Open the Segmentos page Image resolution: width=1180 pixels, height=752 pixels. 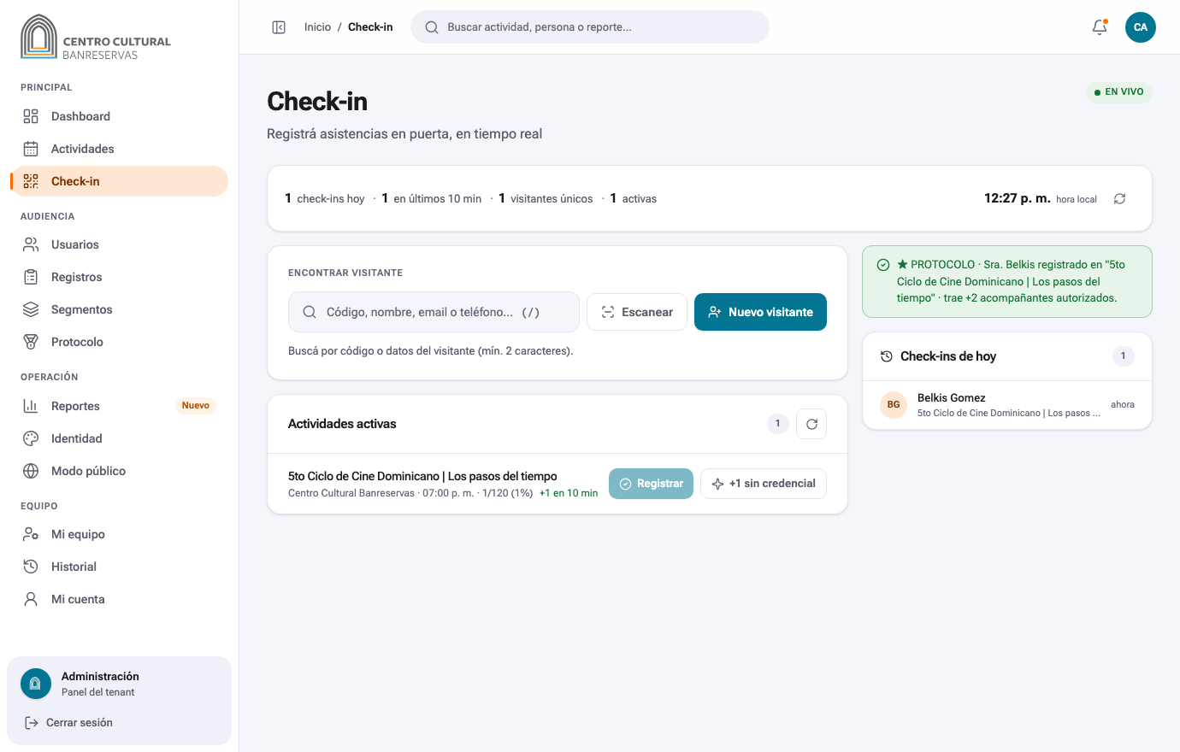coord(120,309)
